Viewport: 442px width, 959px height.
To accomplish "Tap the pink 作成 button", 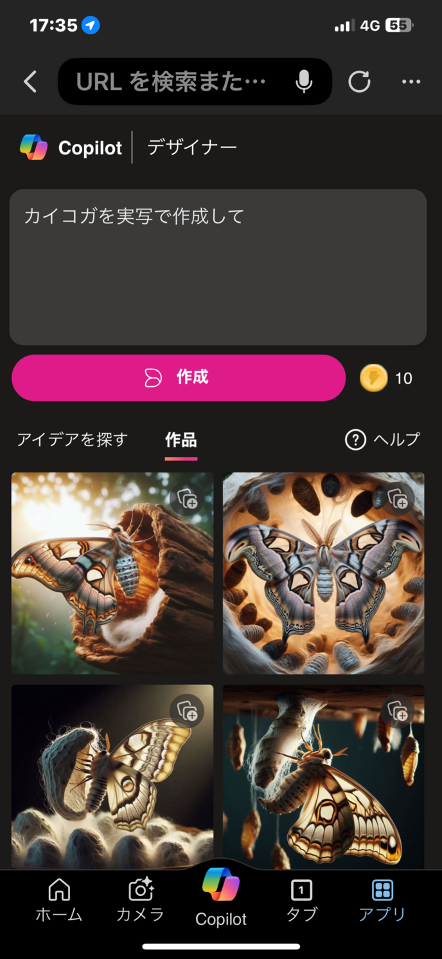I will [179, 378].
